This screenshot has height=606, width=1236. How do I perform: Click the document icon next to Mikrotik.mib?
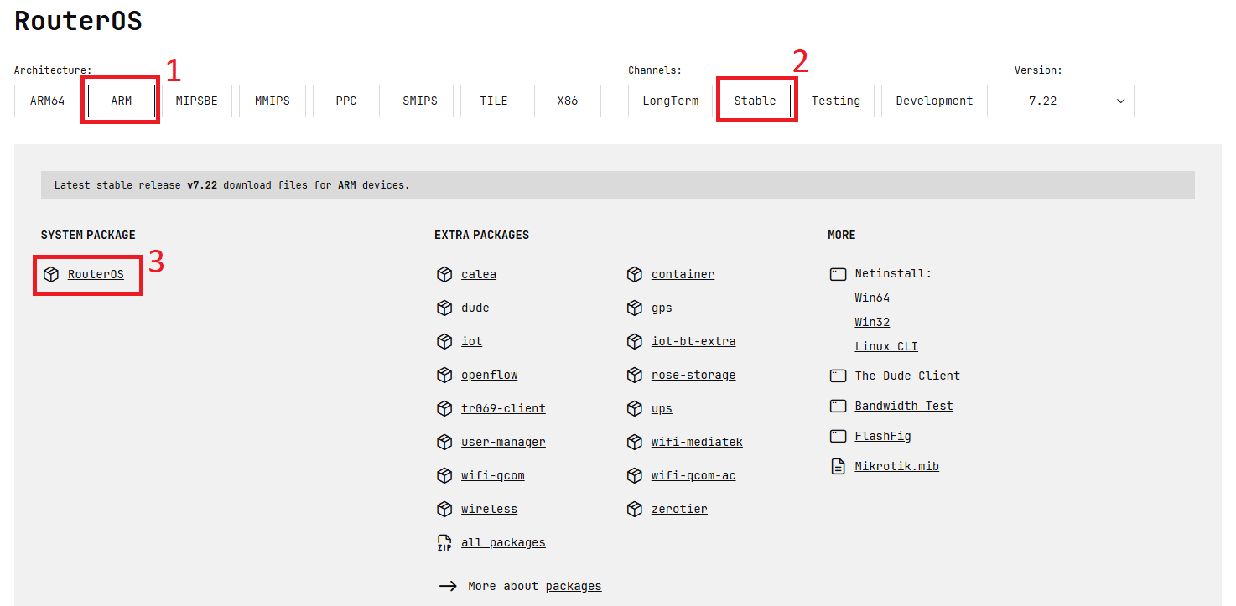(x=838, y=467)
